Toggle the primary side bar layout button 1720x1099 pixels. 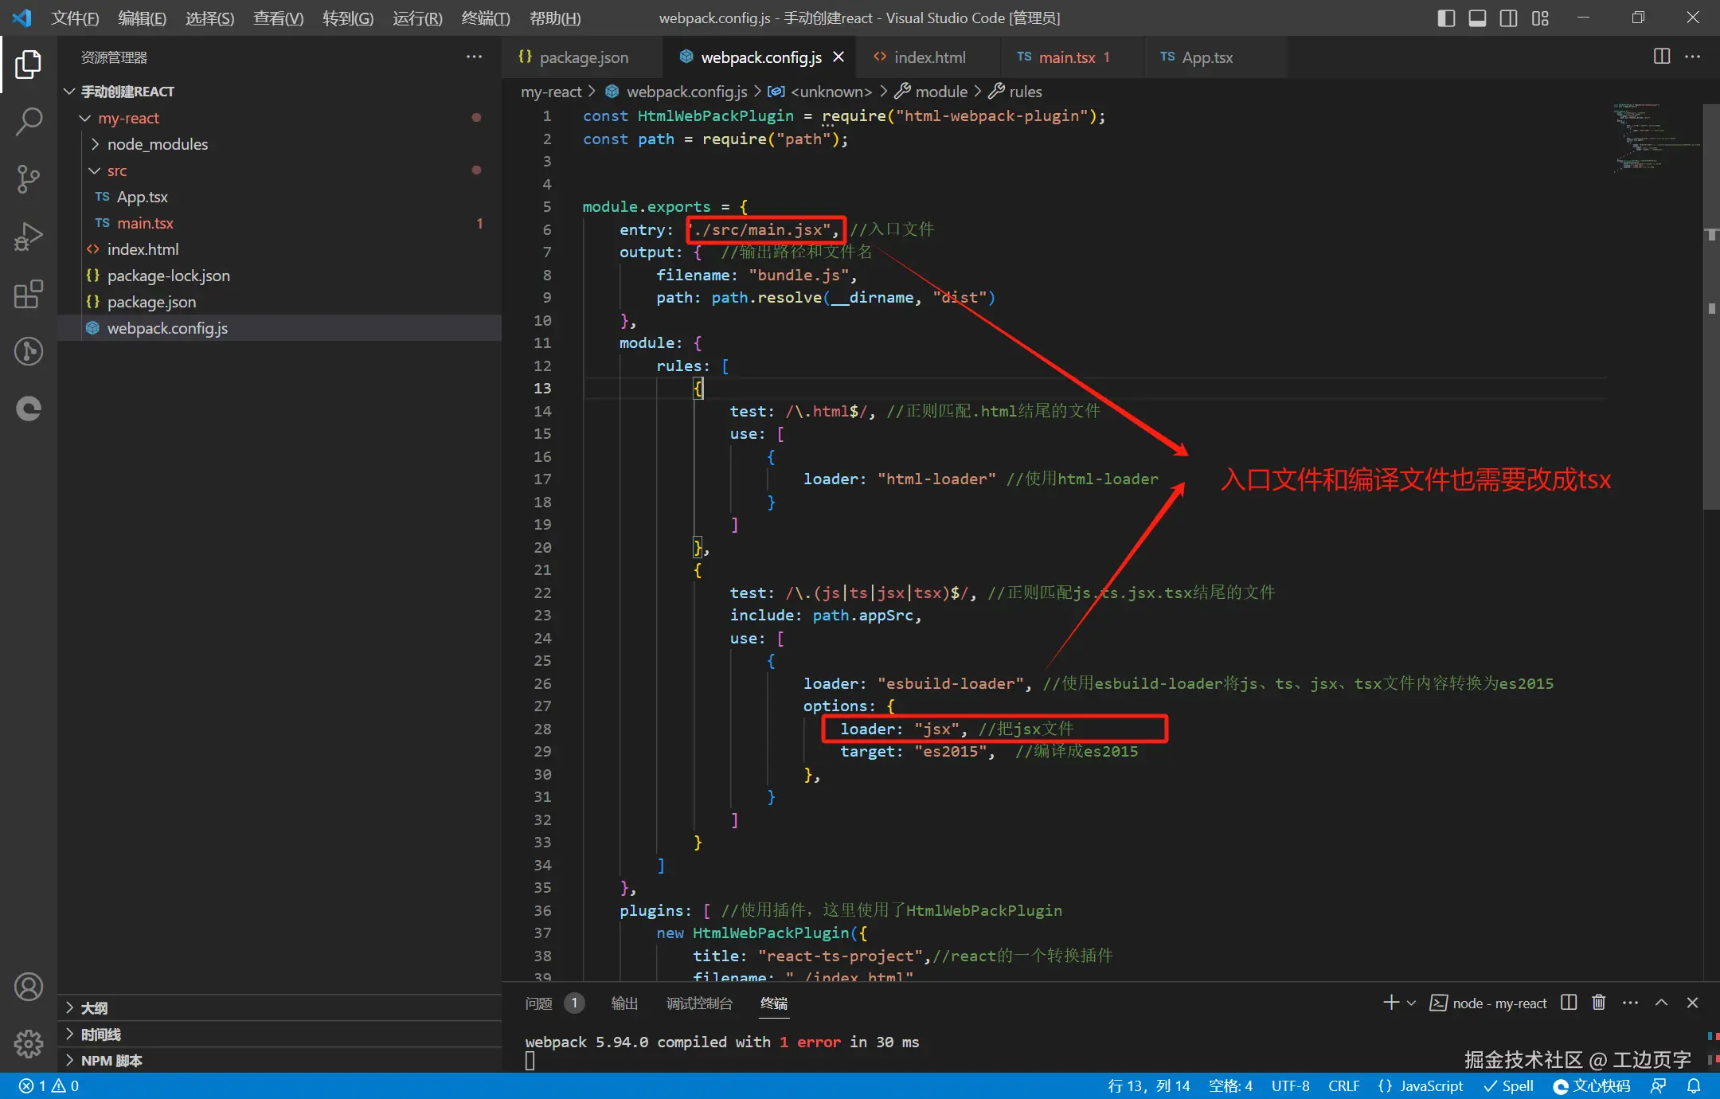click(x=1446, y=18)
